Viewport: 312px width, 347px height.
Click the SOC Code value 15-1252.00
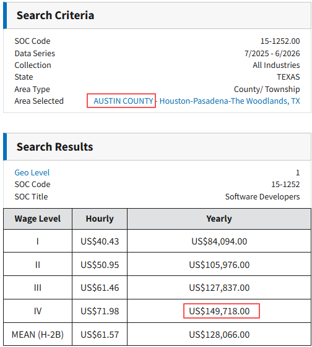[280, 41]
